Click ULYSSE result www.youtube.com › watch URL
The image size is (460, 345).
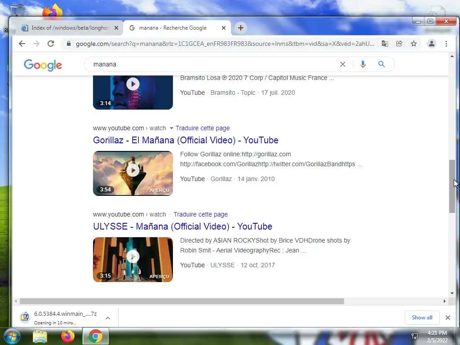point(129,214)
